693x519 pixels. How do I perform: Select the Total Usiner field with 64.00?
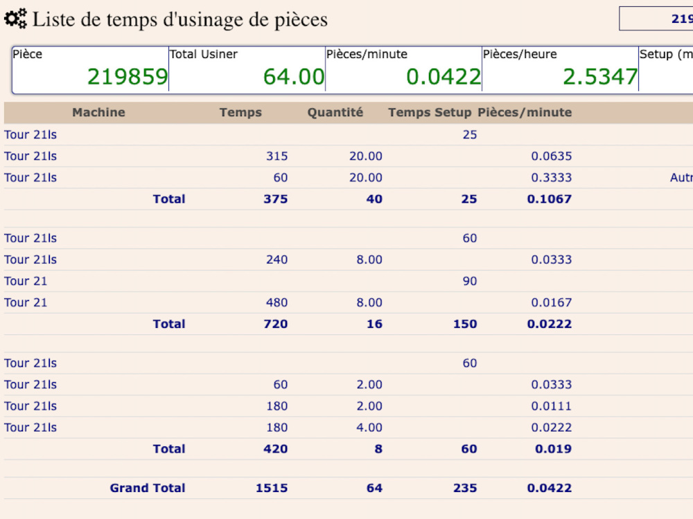click(x=247, y=69)
